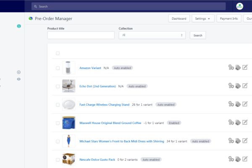Open gears icon for Maxwell House Coffee
The width and height of the screenshot is (252, 168).
231,122
